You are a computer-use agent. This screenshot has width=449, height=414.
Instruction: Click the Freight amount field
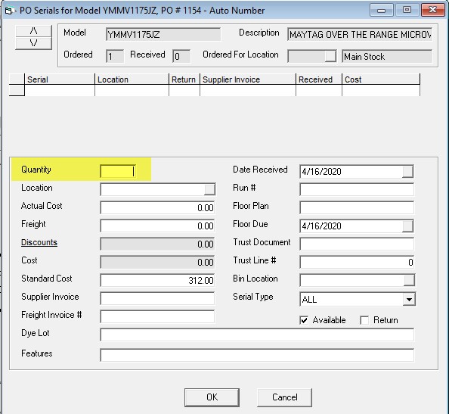click(x=157, y=226)
